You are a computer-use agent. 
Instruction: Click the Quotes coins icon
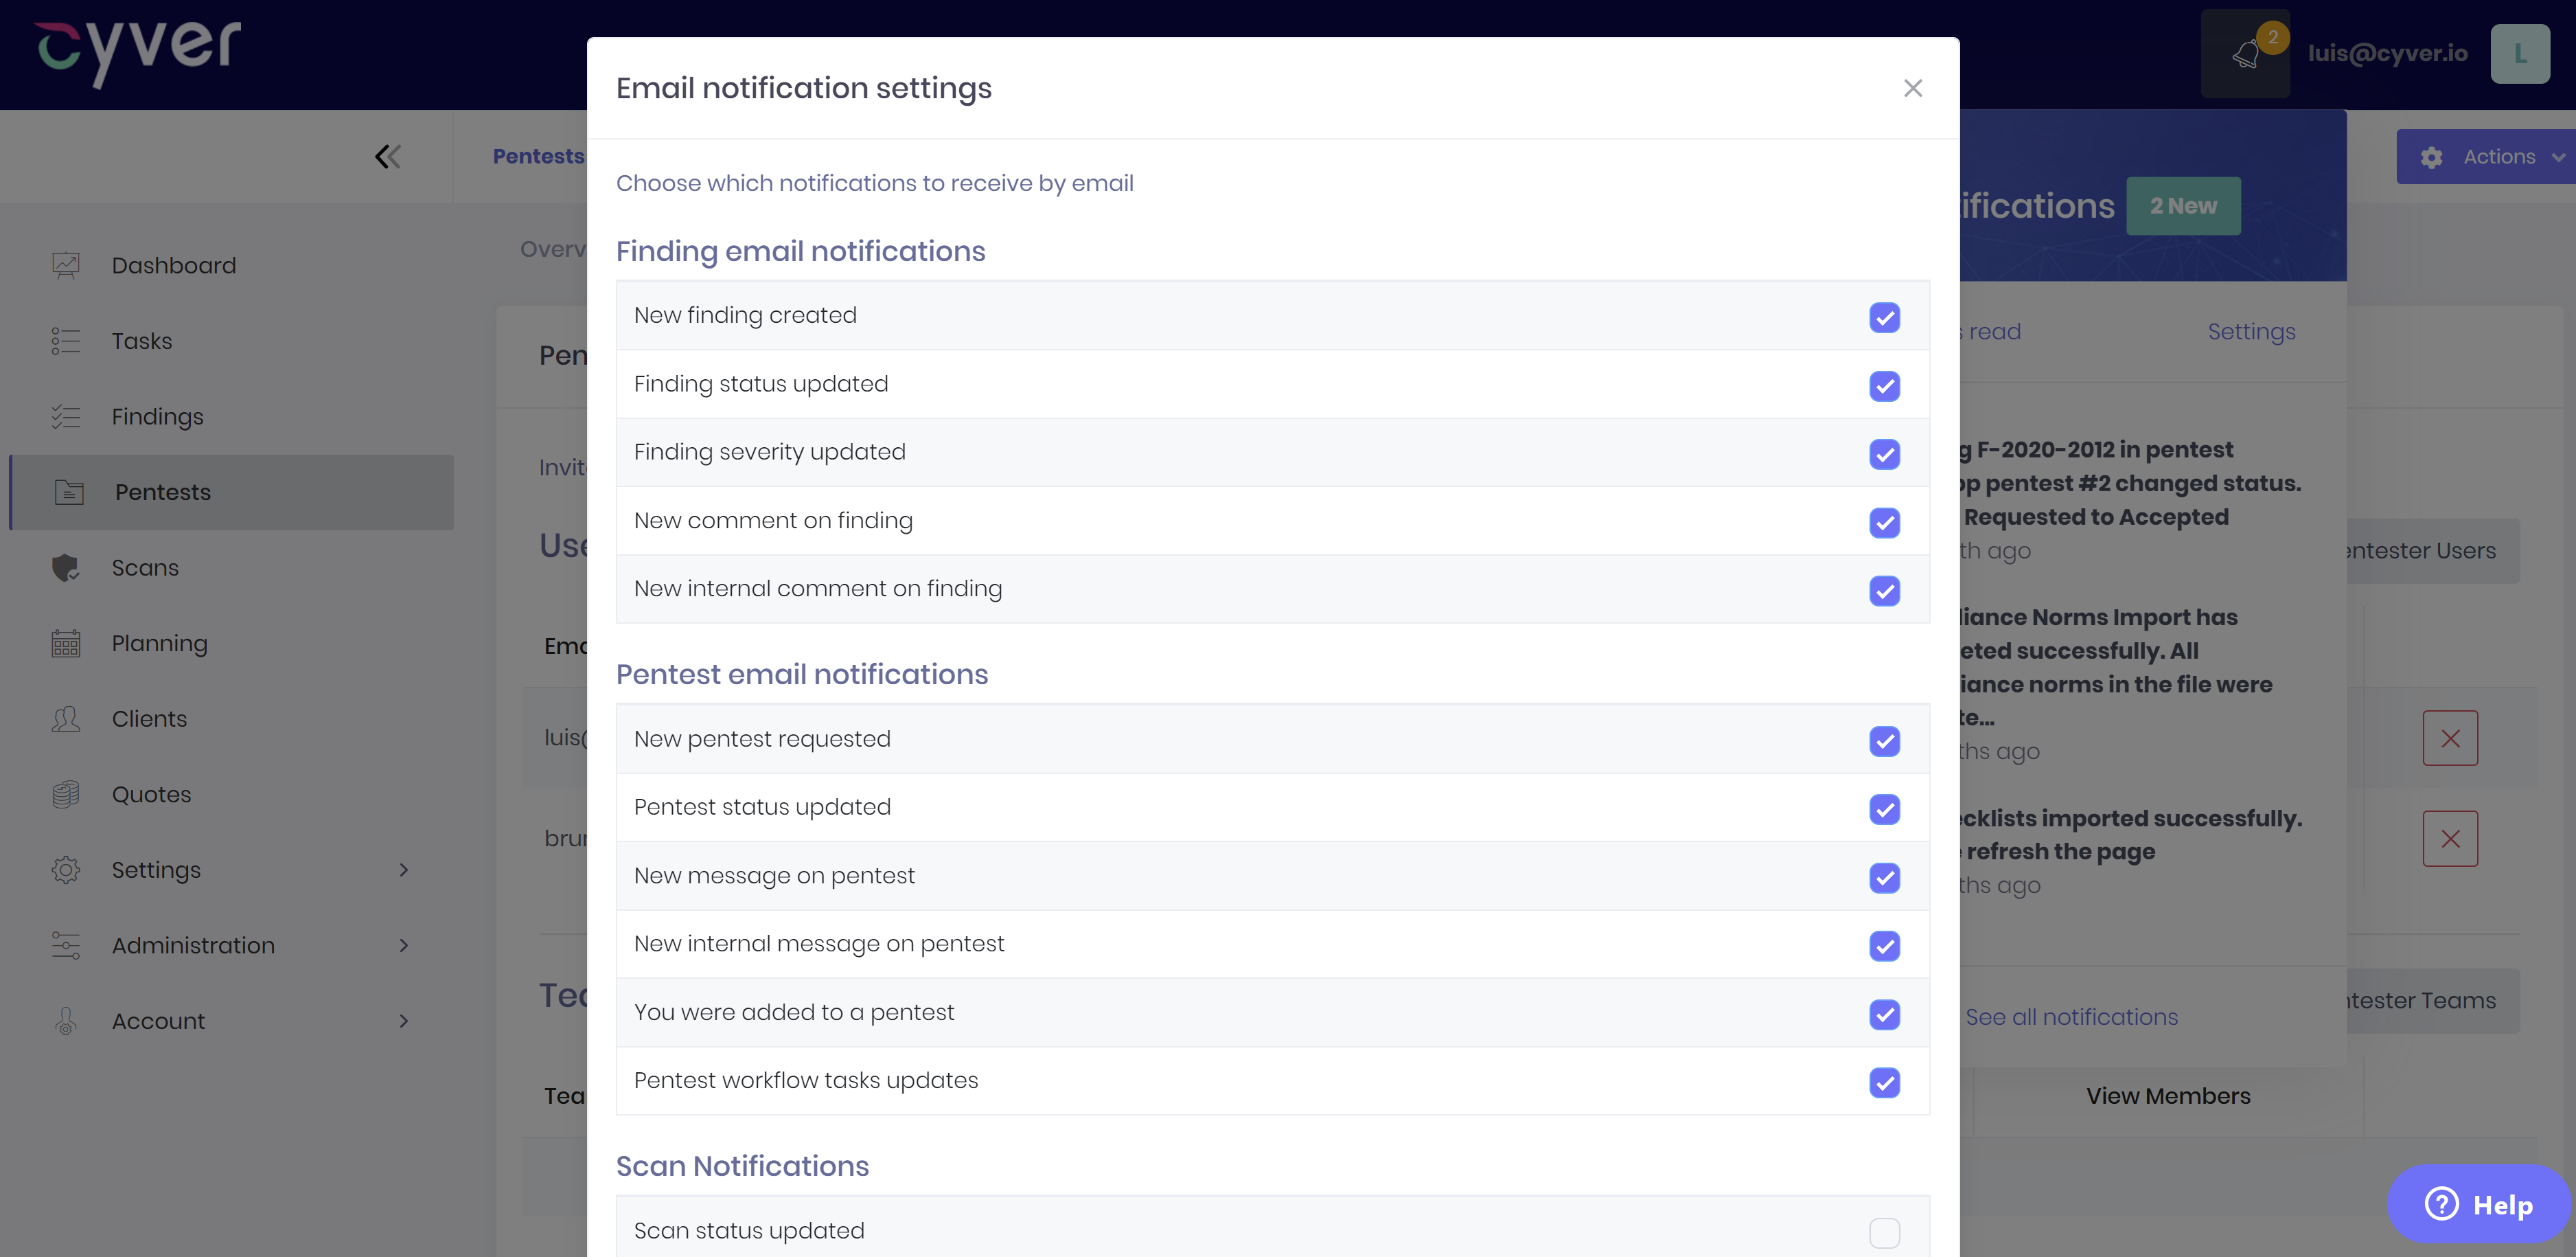point(66,795)
